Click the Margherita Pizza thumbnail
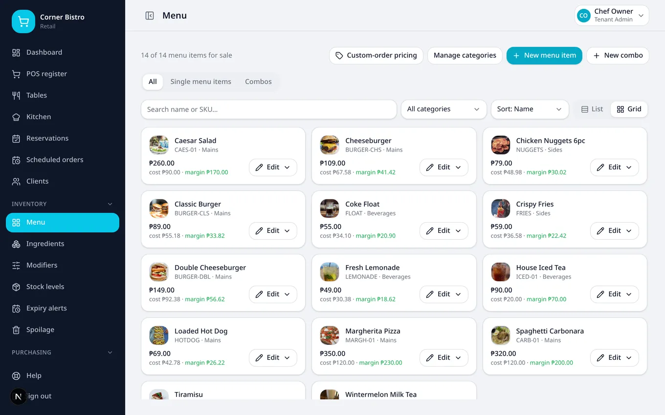 pyautogui.click(x=330, y=335)
